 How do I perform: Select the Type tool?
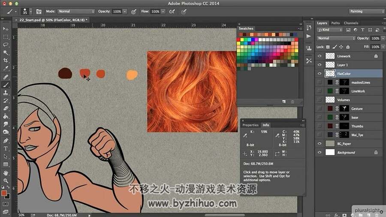click(x=6, y=149)
